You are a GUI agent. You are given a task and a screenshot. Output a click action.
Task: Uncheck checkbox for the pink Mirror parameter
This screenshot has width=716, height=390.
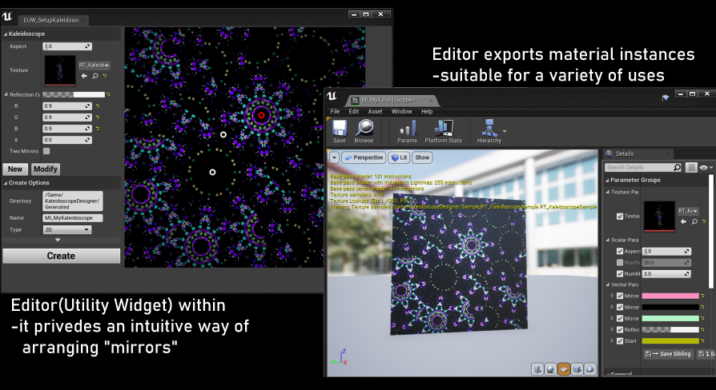tap(620, 296)
